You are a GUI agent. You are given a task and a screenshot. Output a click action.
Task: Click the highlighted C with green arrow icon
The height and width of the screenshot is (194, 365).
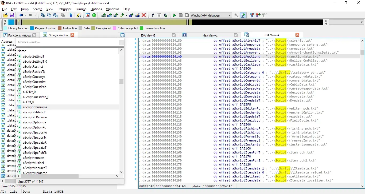[x=243, y=15]
